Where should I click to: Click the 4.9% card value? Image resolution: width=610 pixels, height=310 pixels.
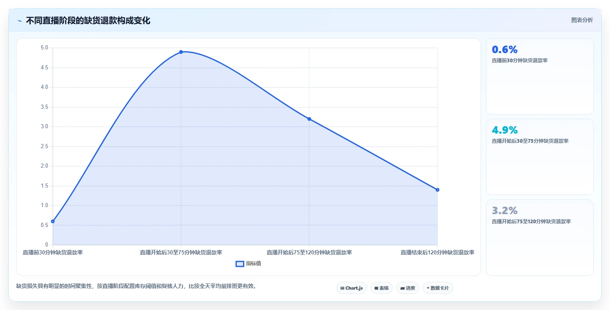[505, 130]
